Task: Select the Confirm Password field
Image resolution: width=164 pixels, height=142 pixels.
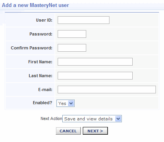Action: 72,48
